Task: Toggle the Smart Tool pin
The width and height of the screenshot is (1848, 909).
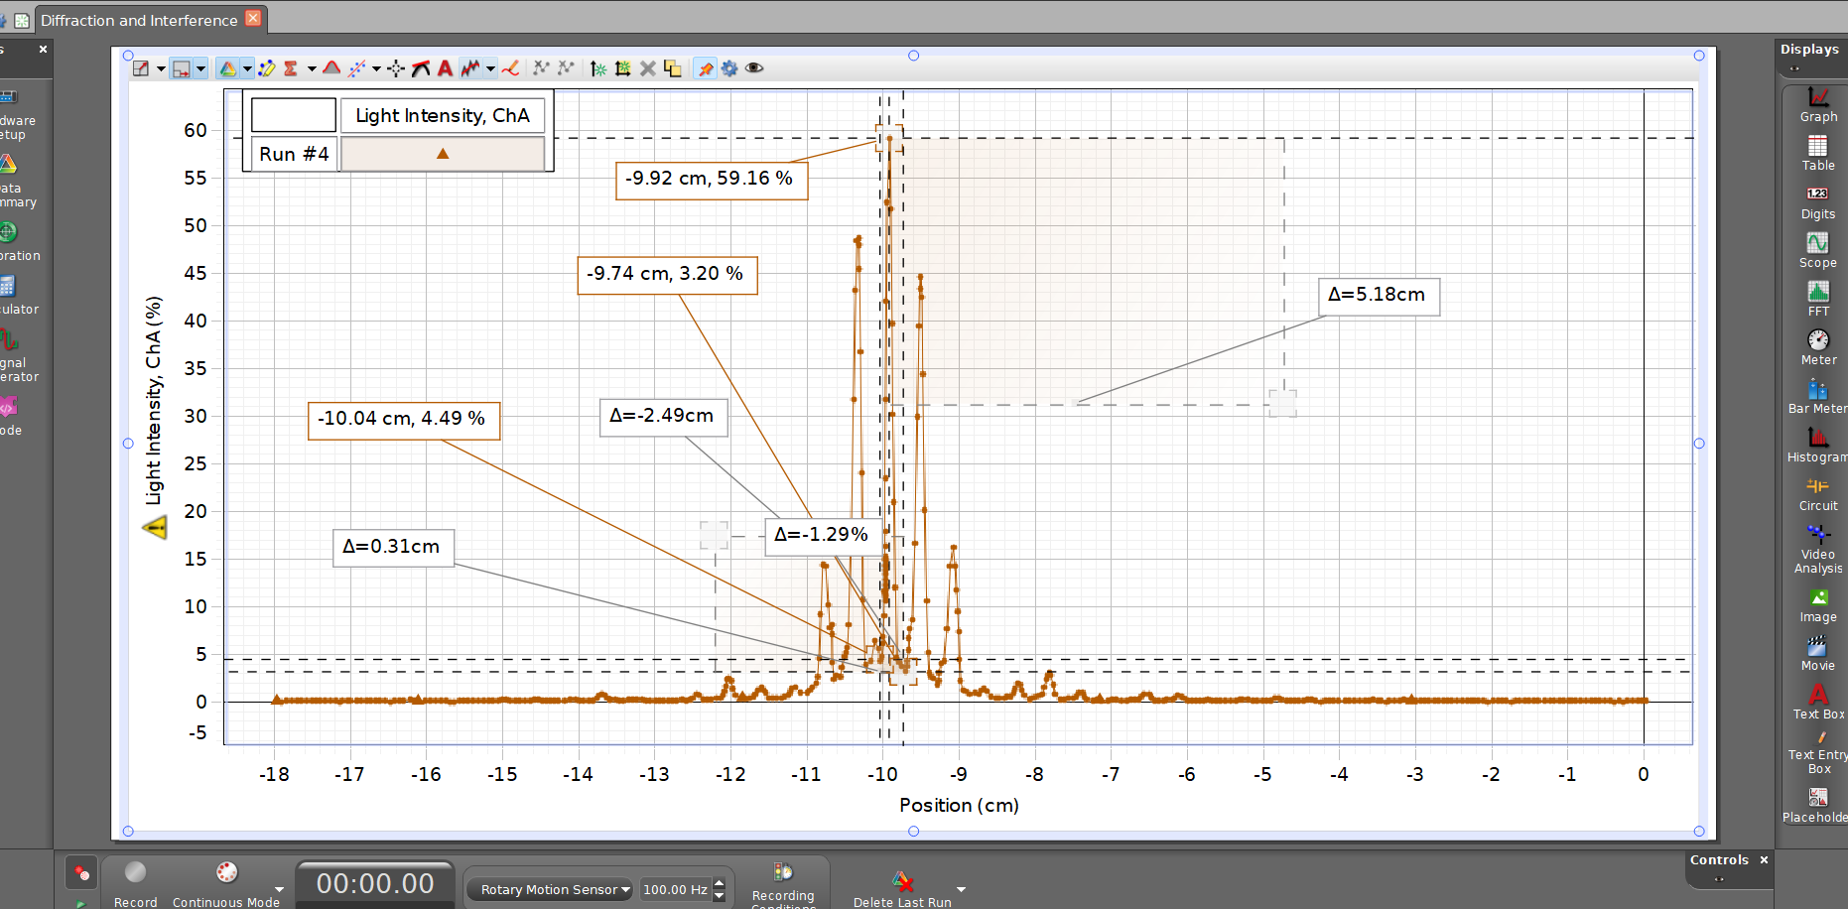Action: click(705, 67)
